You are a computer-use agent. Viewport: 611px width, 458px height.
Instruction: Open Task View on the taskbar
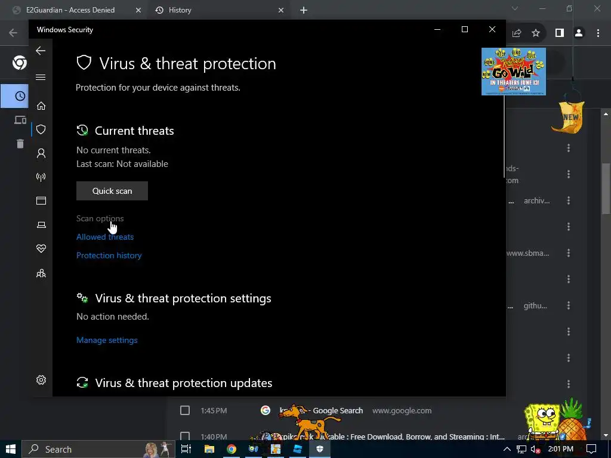coord(186,449)
